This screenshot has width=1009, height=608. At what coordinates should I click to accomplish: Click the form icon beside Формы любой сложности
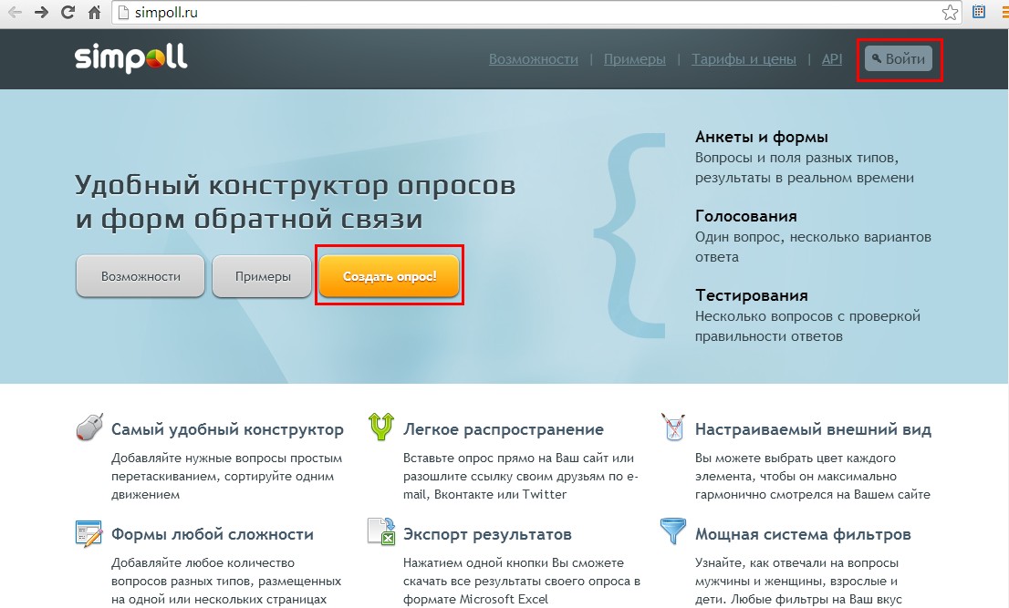[88, 532]
